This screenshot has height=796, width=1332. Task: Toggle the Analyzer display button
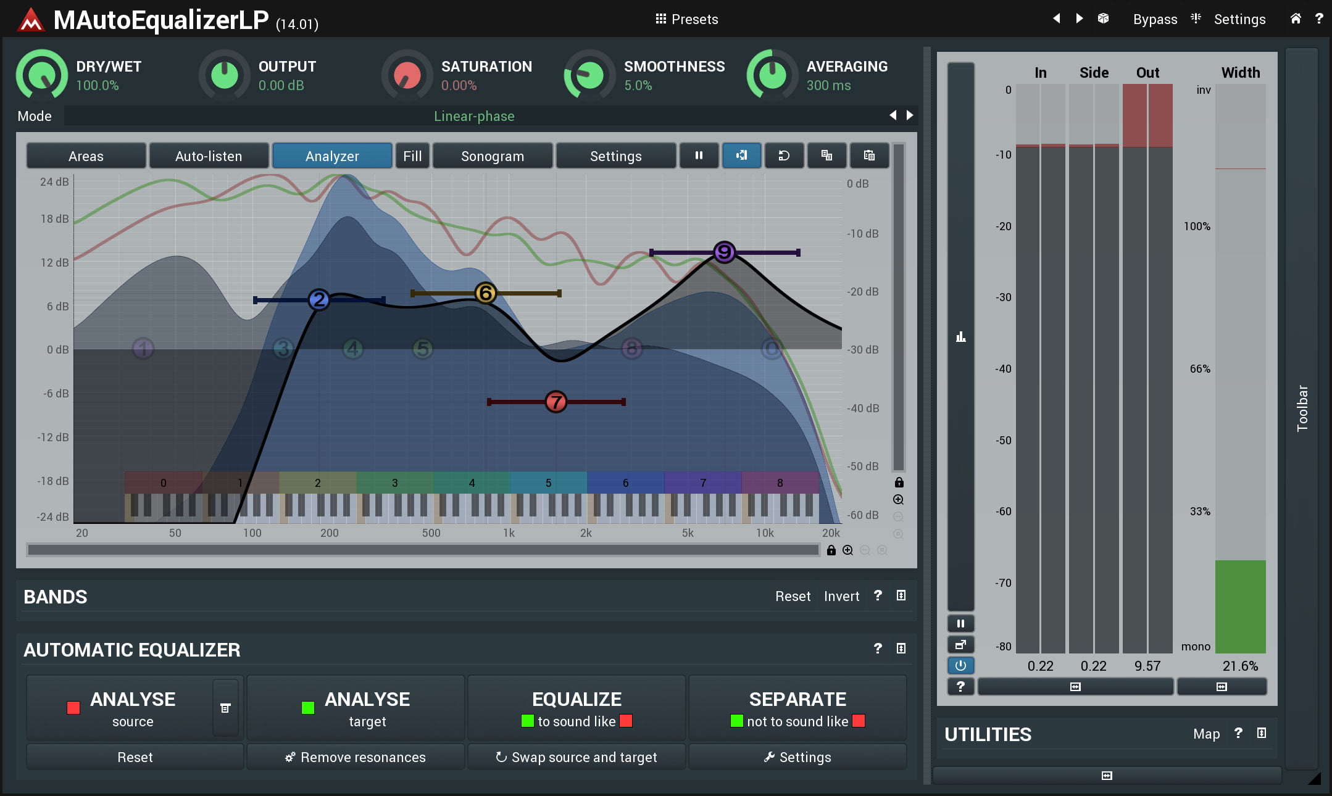(x=332, y=155)
